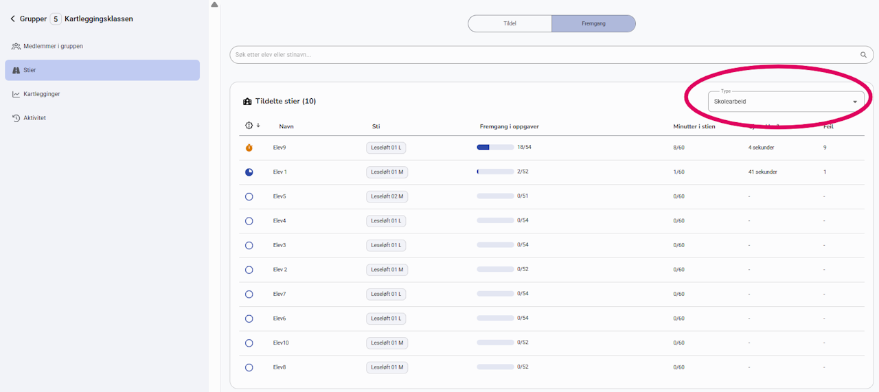
Task: Click Leseløft 01 M chip for Elev 1
Action: point(387,172)
